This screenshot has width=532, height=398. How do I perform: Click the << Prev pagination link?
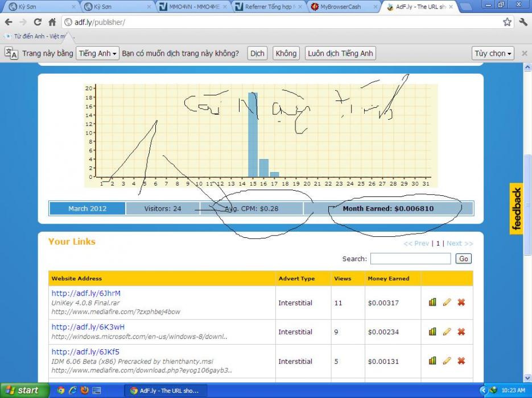(416, 244)
